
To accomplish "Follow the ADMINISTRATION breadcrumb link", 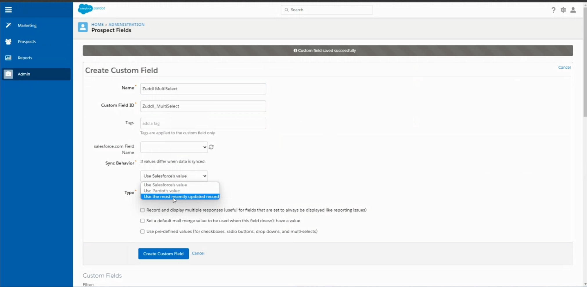I will [x=126, y=25].
